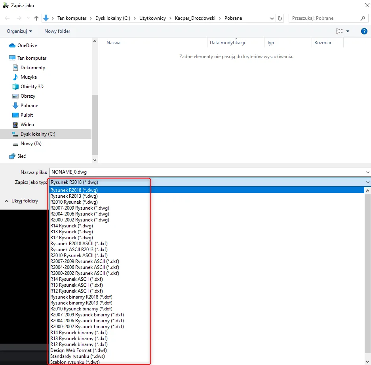
Task: Open the view options dropdown arrow
Action: click(348, 31)
